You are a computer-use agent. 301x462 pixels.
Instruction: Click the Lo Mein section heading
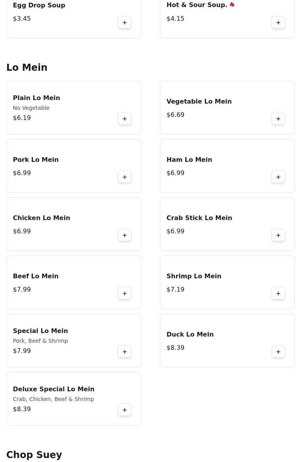click(x=27, y=68)
